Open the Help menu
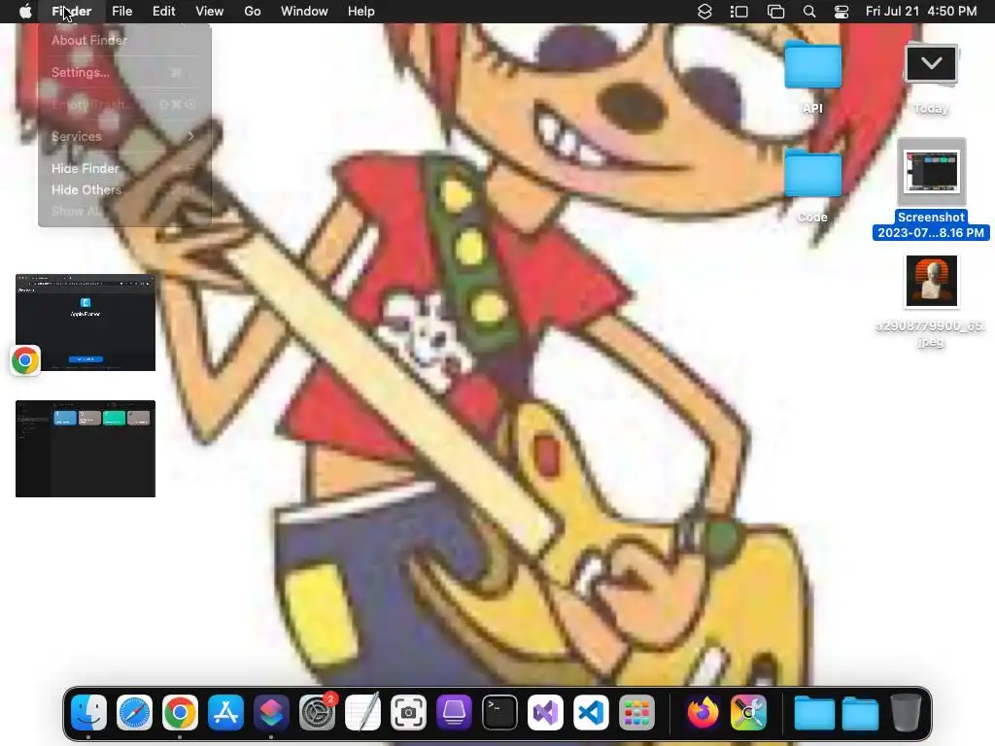 (x=361, y=12)
